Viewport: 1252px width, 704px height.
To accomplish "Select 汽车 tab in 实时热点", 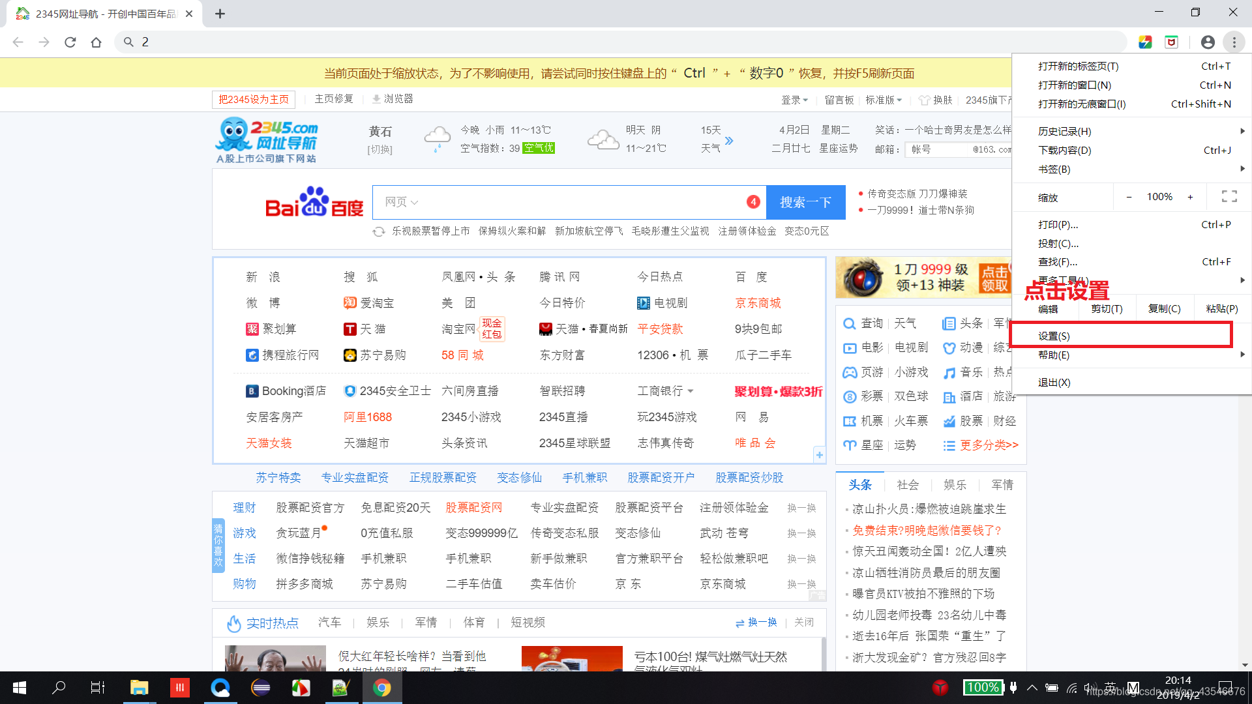I will 329,623.
